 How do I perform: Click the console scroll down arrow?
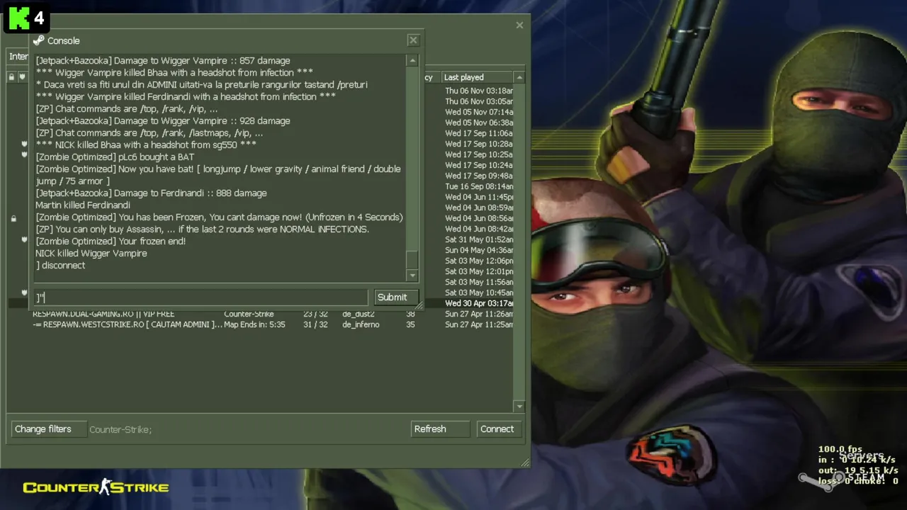tap(412, 276)
